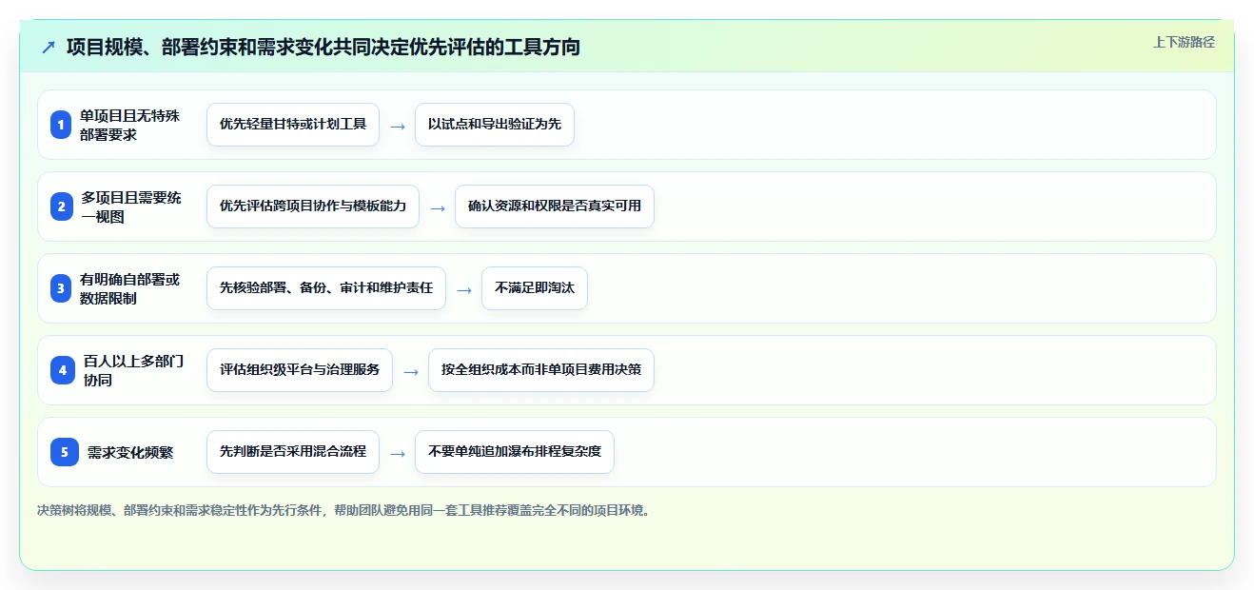Click the 确认资源和权限是否真实可用 box
The height and width of the screenshot is (590, 1254).
pyautogui.click(x=555, y=206)
